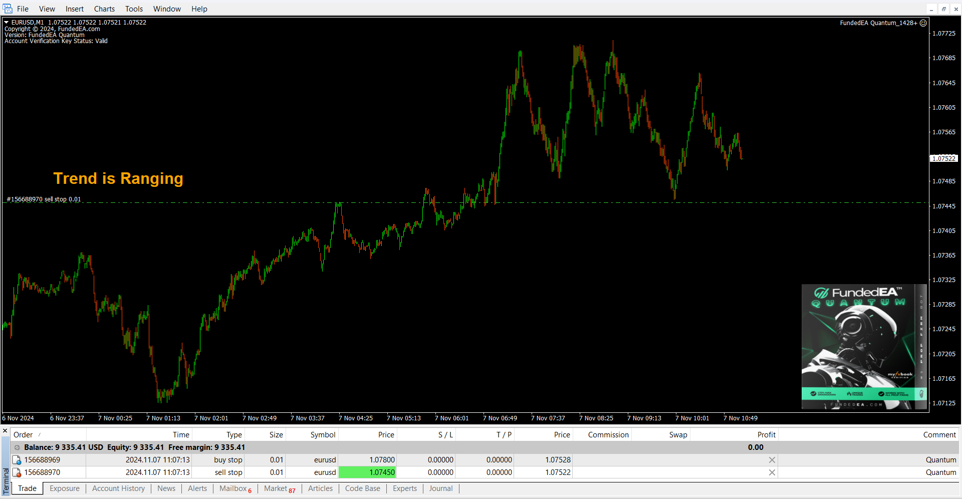
Task: Click the FundedEA Quantum smiley face icon
Action: point(923,23)
